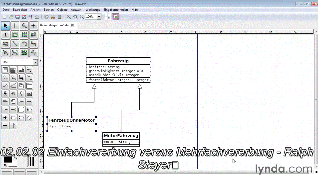Select the Zigzag line tool
Screen dimensions: 318x175
(33, 44)
